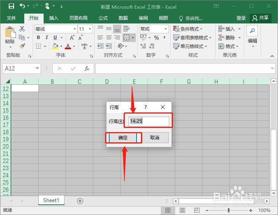Open the font size dropdown
The height and width of the screenshot is (215, 278).
pyautogui.click(x=90, y=29)
